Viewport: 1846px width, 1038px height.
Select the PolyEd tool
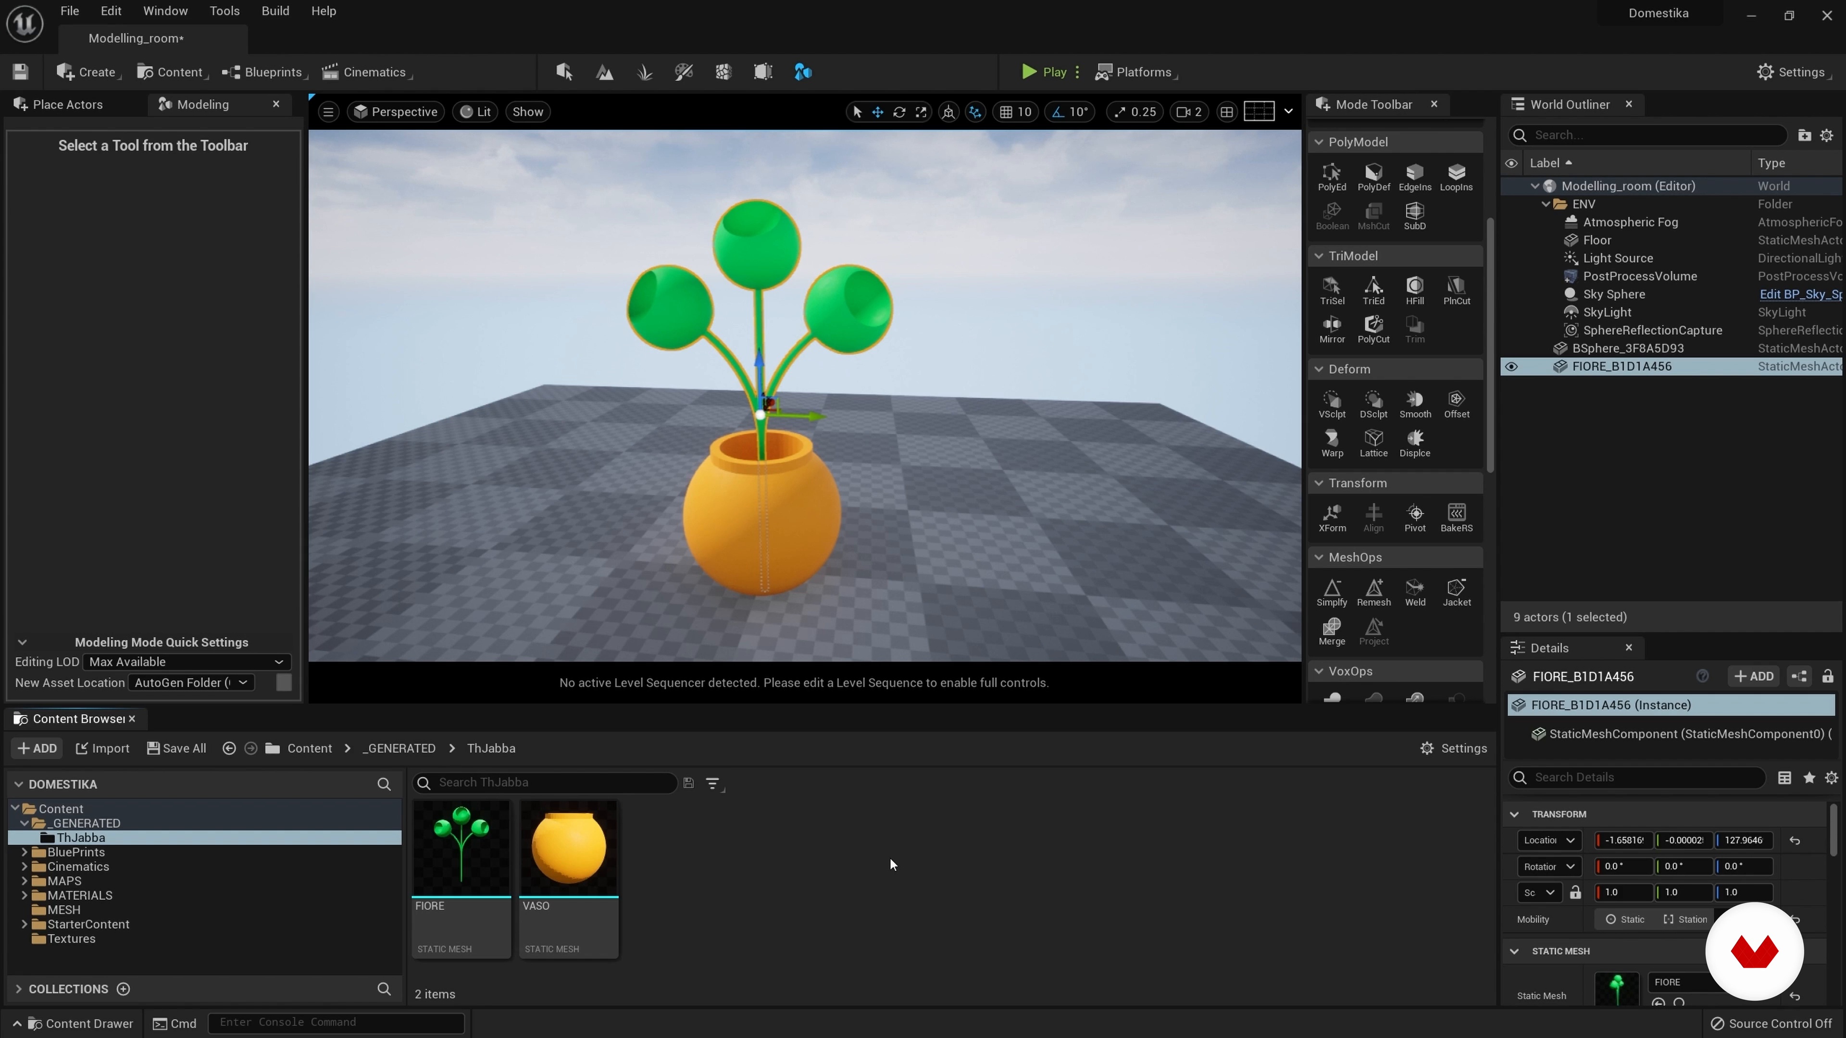coord(1332,177)
